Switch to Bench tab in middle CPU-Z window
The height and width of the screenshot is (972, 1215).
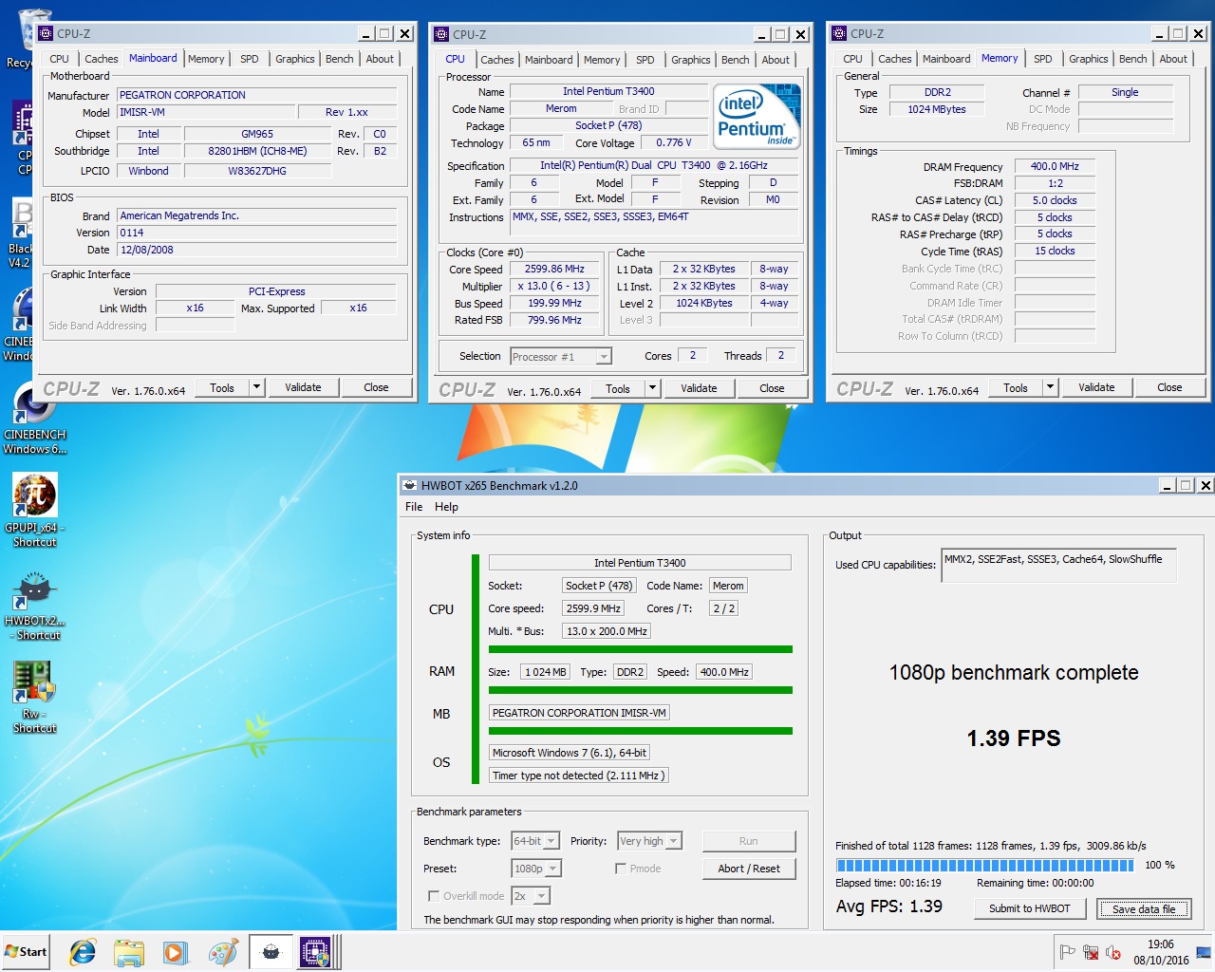(736, 60)
